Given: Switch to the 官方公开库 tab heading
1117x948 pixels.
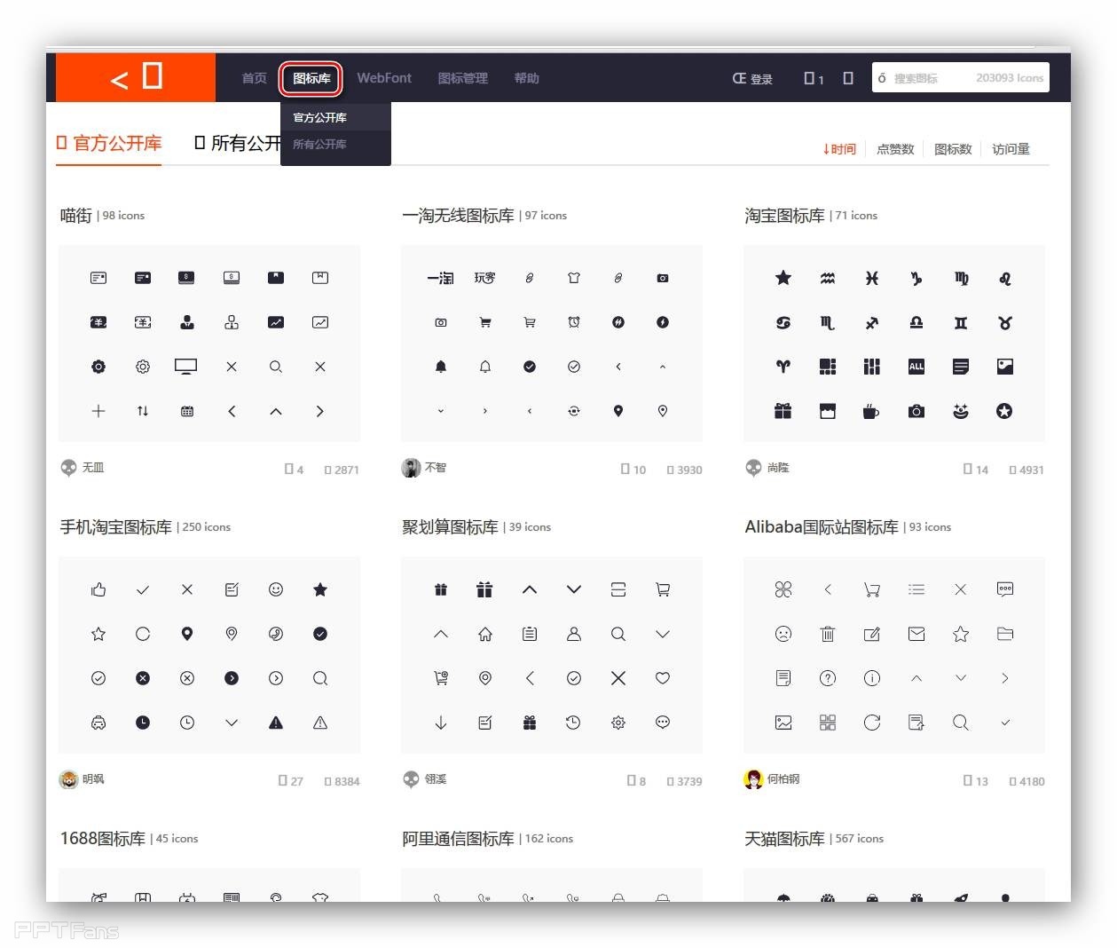Looking at the screenshot, I should [x=109, y=143].
